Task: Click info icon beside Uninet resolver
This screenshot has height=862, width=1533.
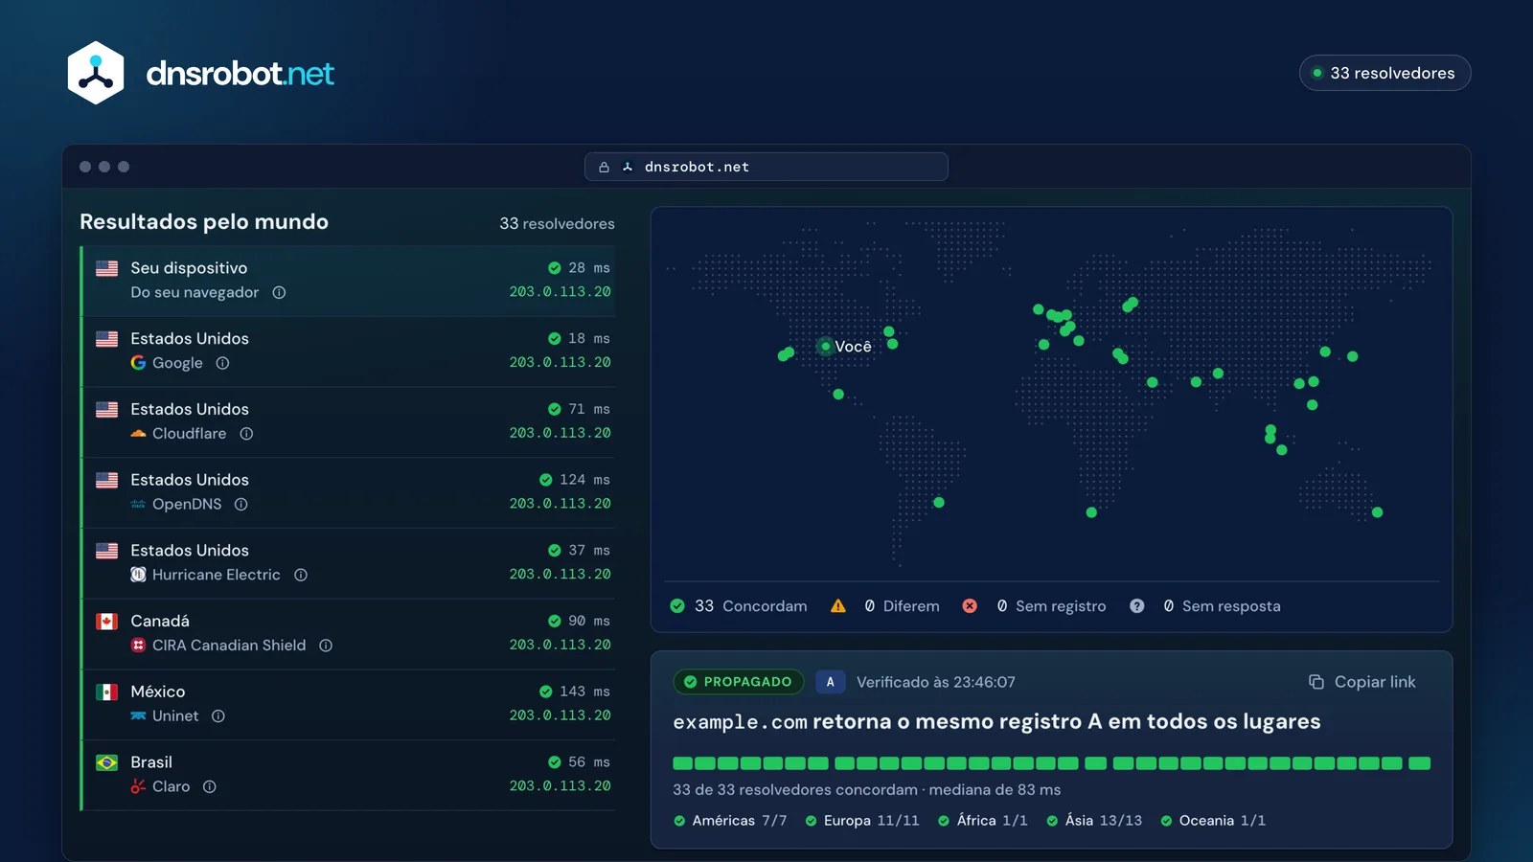Action: pyautogui.click(x=218, y=716)
